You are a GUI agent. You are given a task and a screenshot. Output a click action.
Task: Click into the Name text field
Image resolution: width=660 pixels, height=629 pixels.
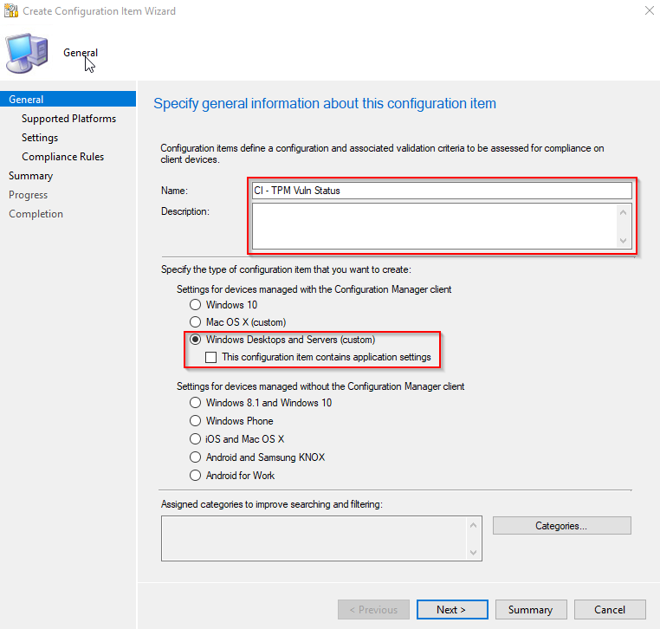pos(442,191)
